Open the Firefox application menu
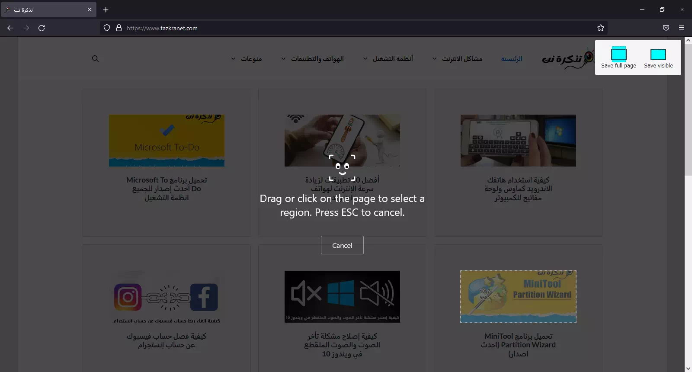Screen dimensions: 692x372 click(682, 28)
